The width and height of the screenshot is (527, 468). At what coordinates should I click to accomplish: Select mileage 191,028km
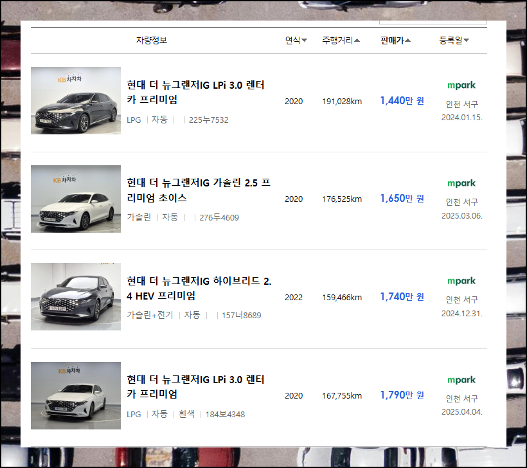tap(342, 101)
